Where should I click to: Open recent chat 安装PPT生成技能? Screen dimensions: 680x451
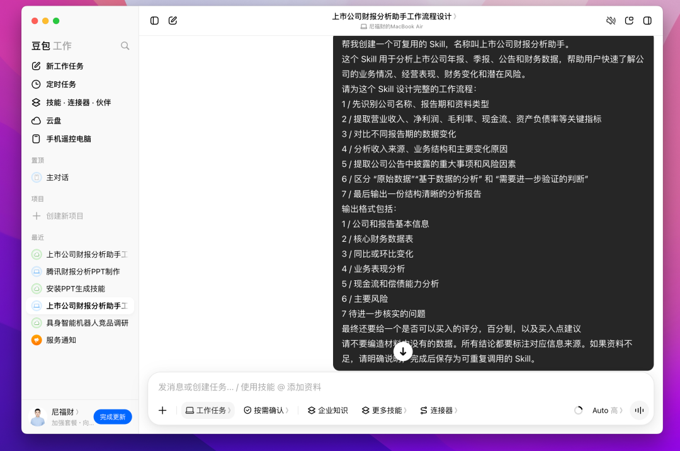(80, 289)
